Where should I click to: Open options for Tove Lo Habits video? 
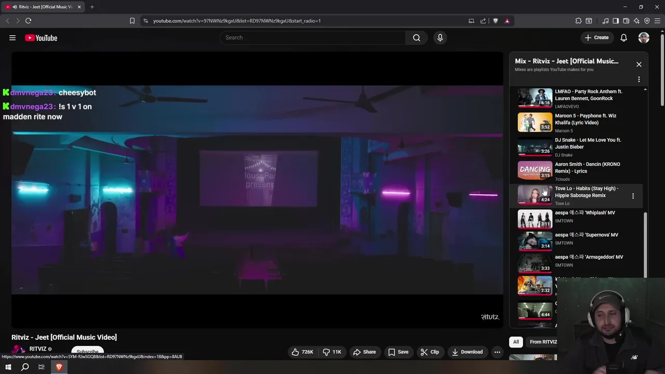[633, 196]
